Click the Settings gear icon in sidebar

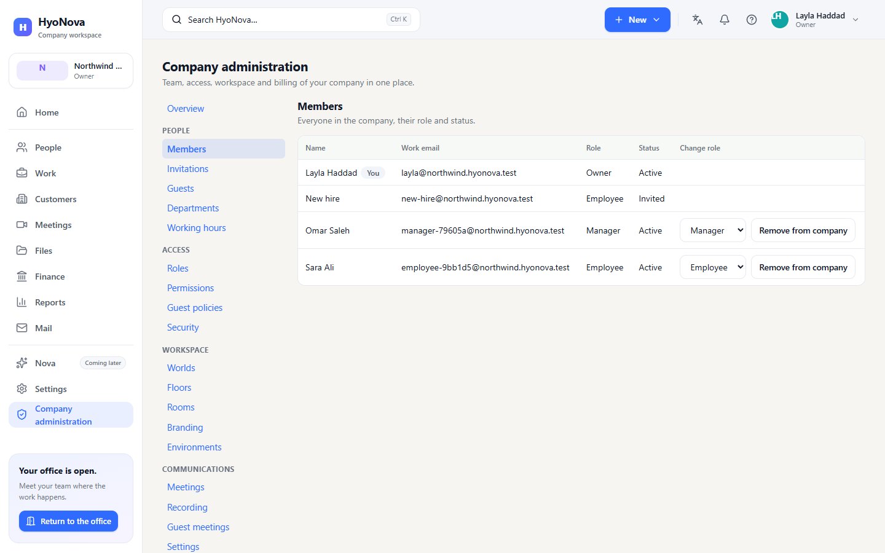click(22, 389)
